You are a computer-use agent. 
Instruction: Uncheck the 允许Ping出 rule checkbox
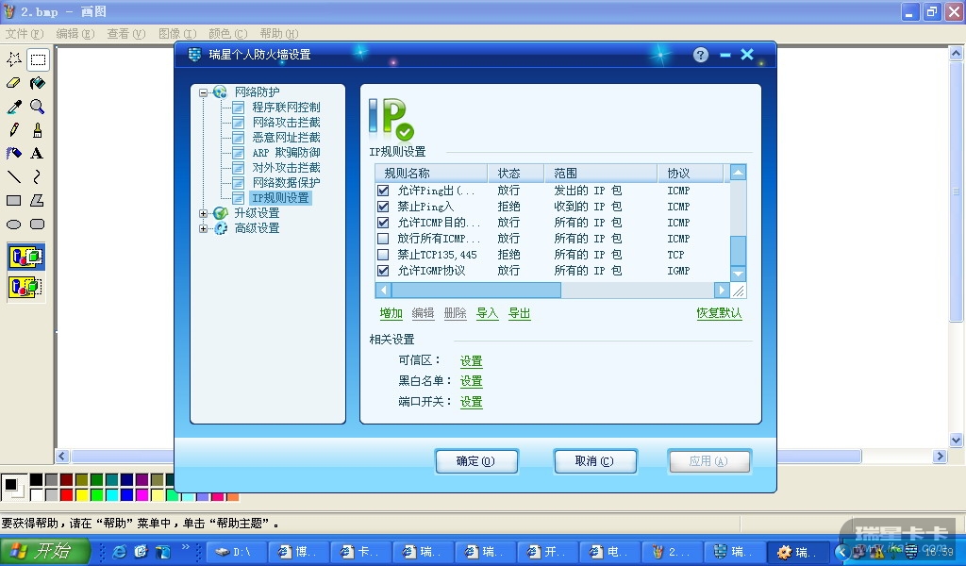tap(383, 191)
